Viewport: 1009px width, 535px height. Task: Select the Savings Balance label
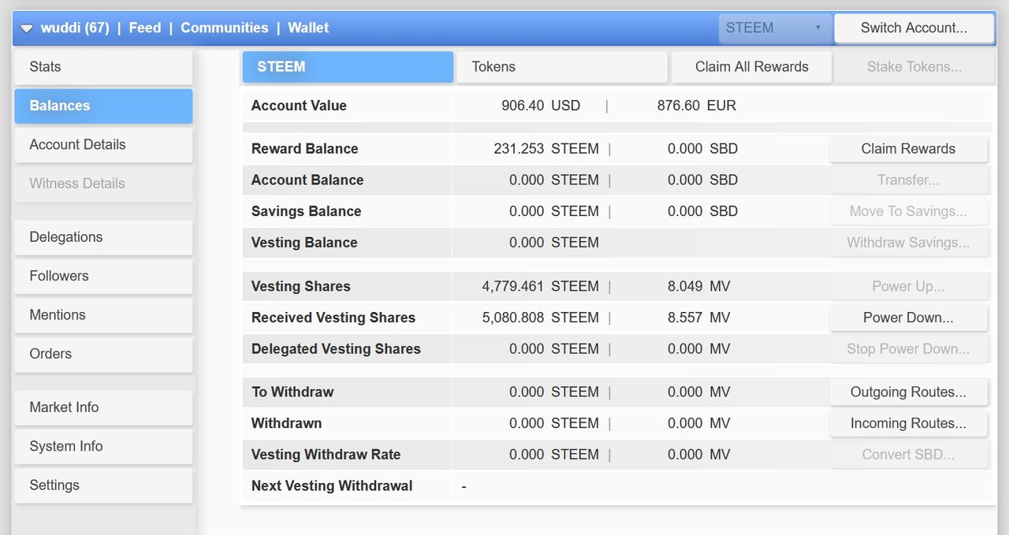point(306,211)
